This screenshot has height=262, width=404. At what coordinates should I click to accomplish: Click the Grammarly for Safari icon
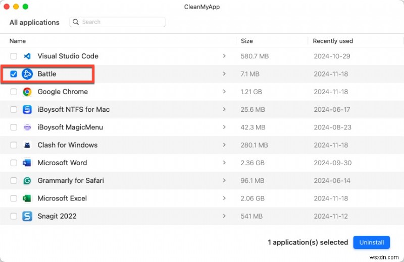click(x=27, y=181)
